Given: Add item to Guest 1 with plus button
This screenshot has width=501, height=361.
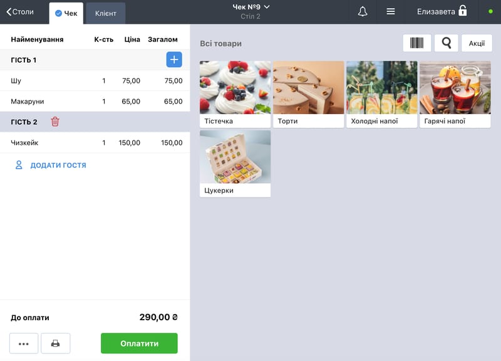Looking at the screenshot, I should pyautogui.click(x=174, y=60).
